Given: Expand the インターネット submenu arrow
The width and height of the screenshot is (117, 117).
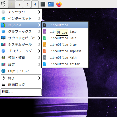Looking at the screenshot, I should 39,18.
